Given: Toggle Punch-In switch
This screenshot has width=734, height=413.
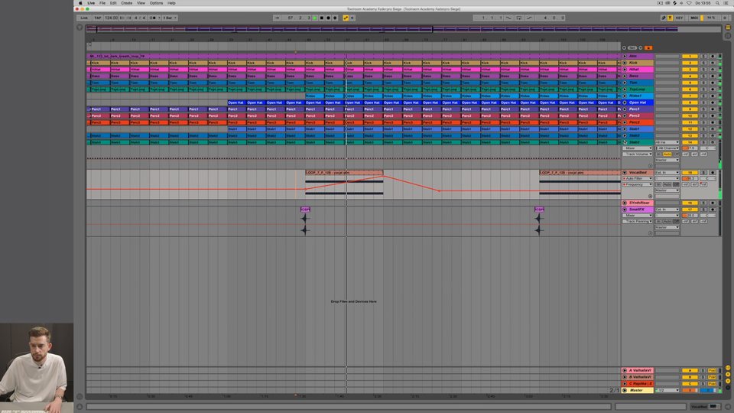Looking at the screenshot, I should [x=508, y=18].
